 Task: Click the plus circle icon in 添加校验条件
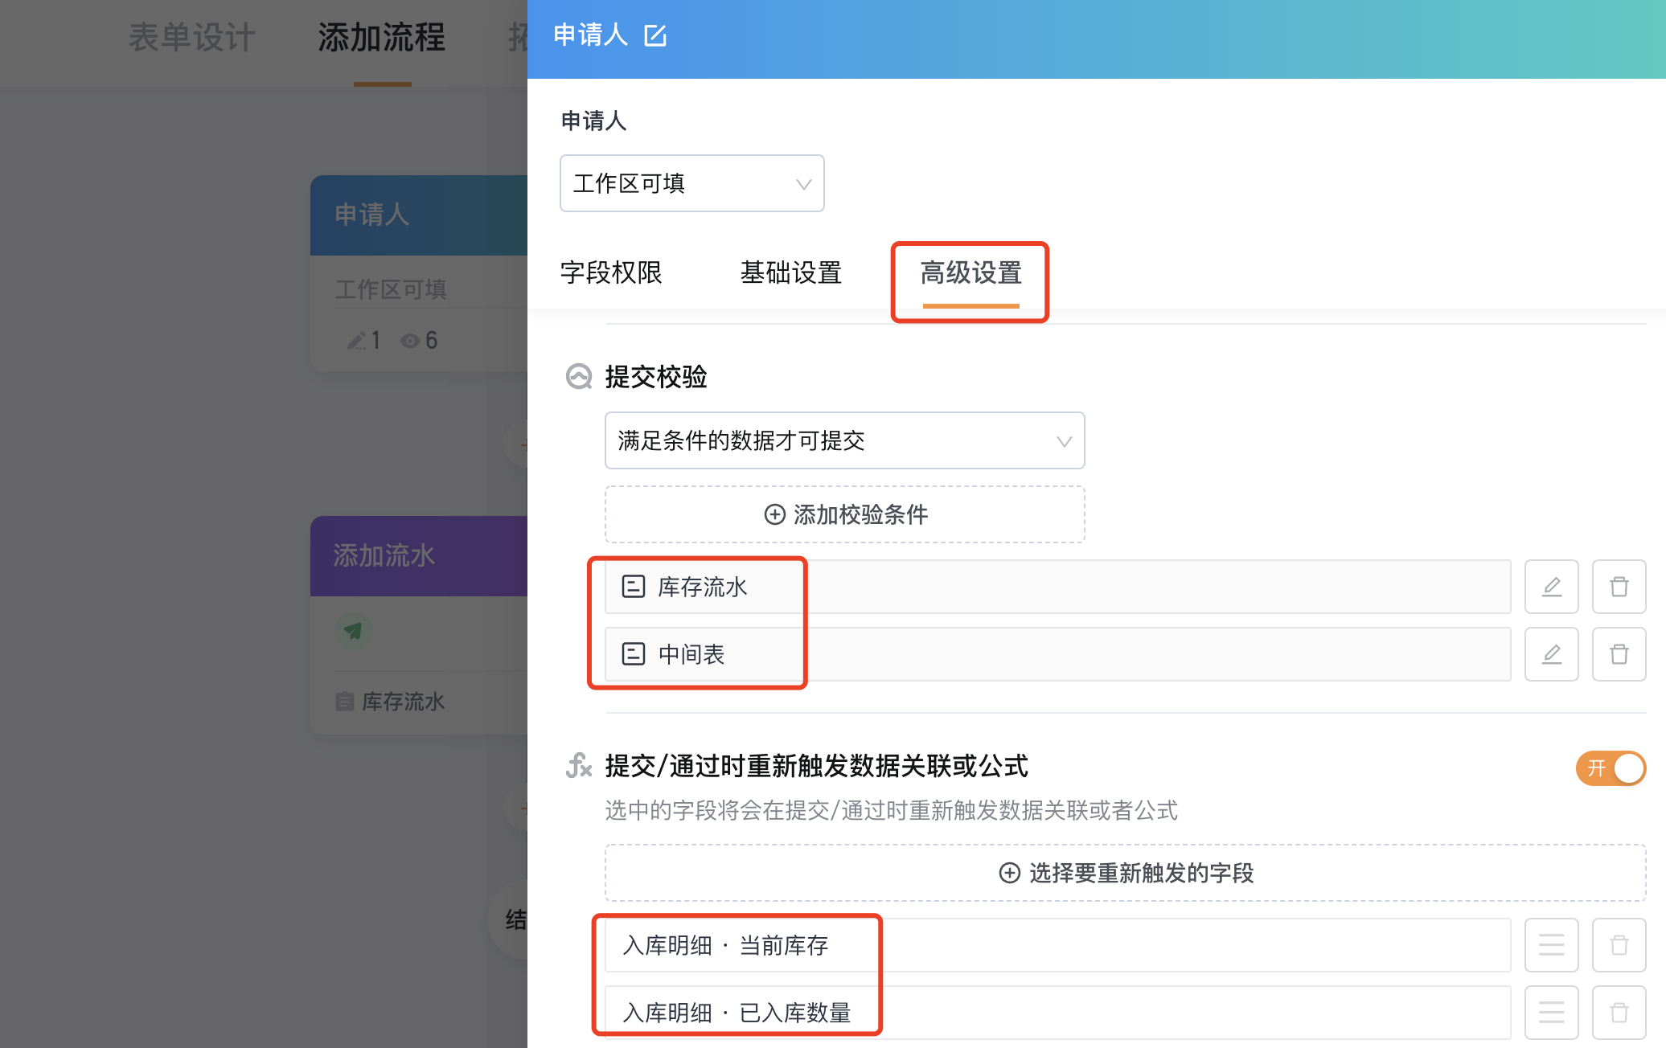774,514
